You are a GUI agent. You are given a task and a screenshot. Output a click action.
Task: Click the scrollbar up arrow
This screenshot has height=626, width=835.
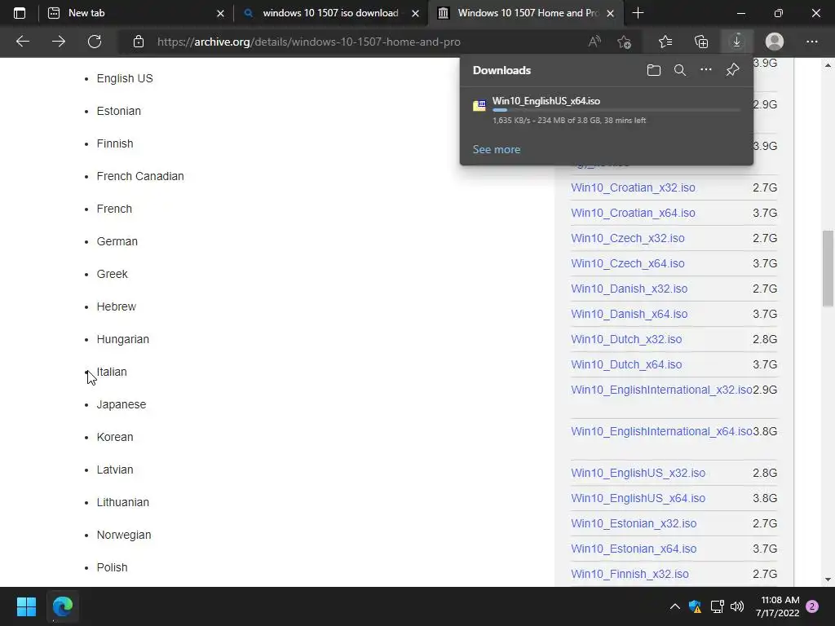point(828,65)
